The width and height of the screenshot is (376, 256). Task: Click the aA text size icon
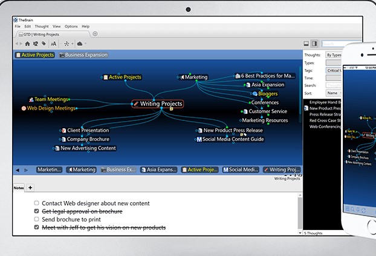pyautogui.click(x=53, y=44)
